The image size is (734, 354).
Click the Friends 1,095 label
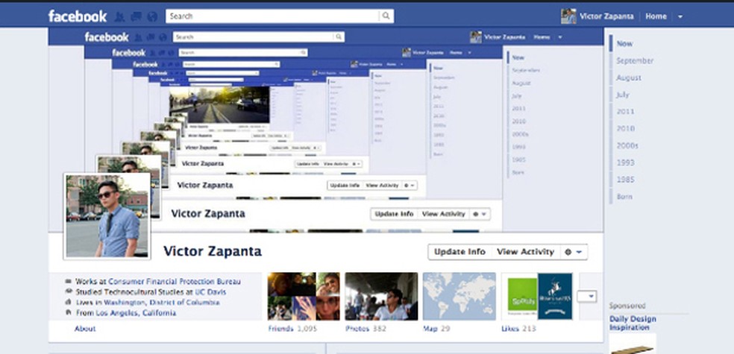(x=292, y=329)
